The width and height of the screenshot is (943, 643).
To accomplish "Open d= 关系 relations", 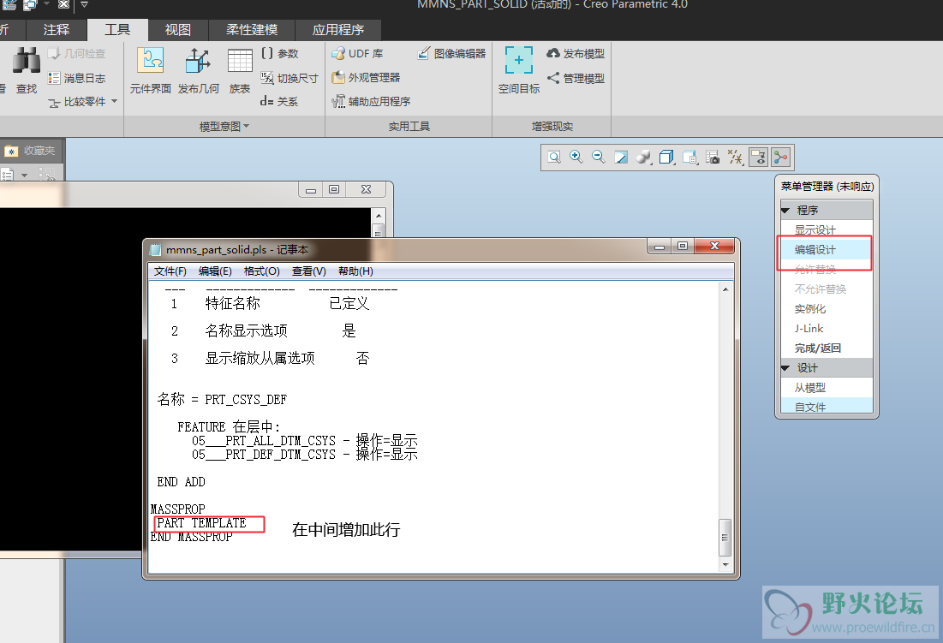I will click(x=279, y=102).
